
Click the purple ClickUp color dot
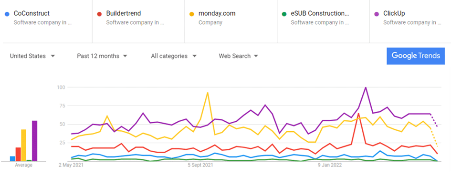[377, 14]
